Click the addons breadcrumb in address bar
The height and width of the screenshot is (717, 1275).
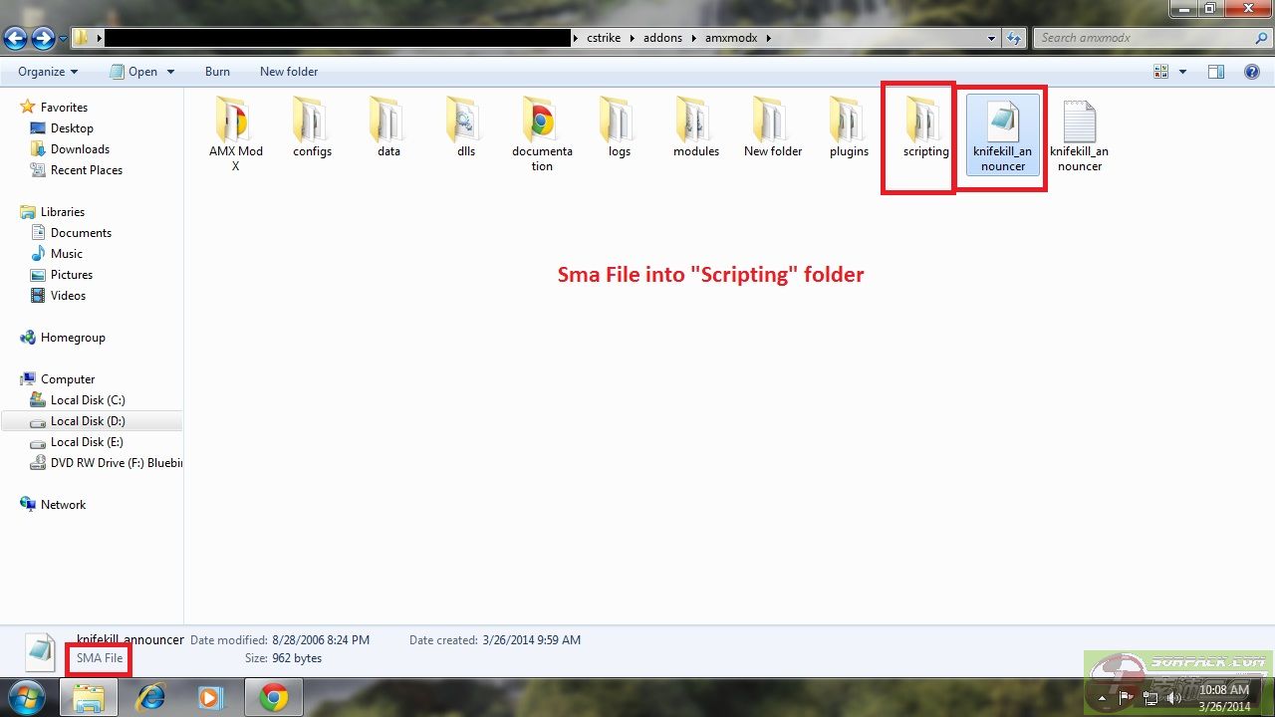(x=662, y=38)
